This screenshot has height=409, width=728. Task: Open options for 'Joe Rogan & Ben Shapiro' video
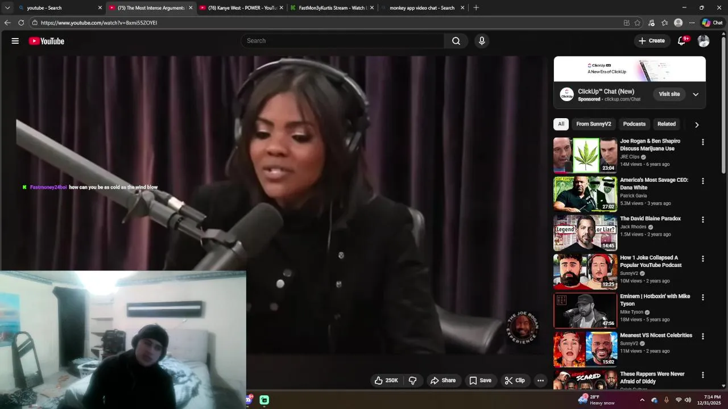703,142
